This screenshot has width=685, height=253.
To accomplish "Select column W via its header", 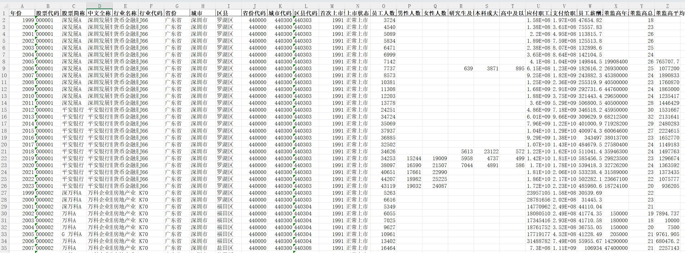I will pyautogui.click(x=590, y=6).
